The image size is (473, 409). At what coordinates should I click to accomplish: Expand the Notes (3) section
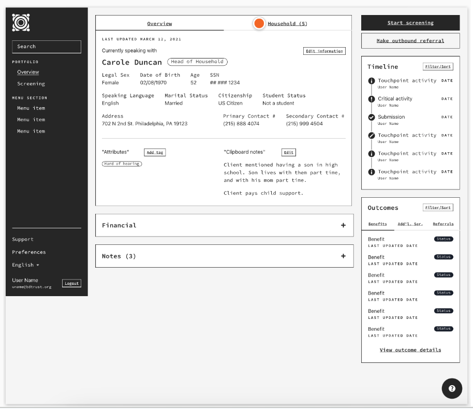[x=343, y=256]
